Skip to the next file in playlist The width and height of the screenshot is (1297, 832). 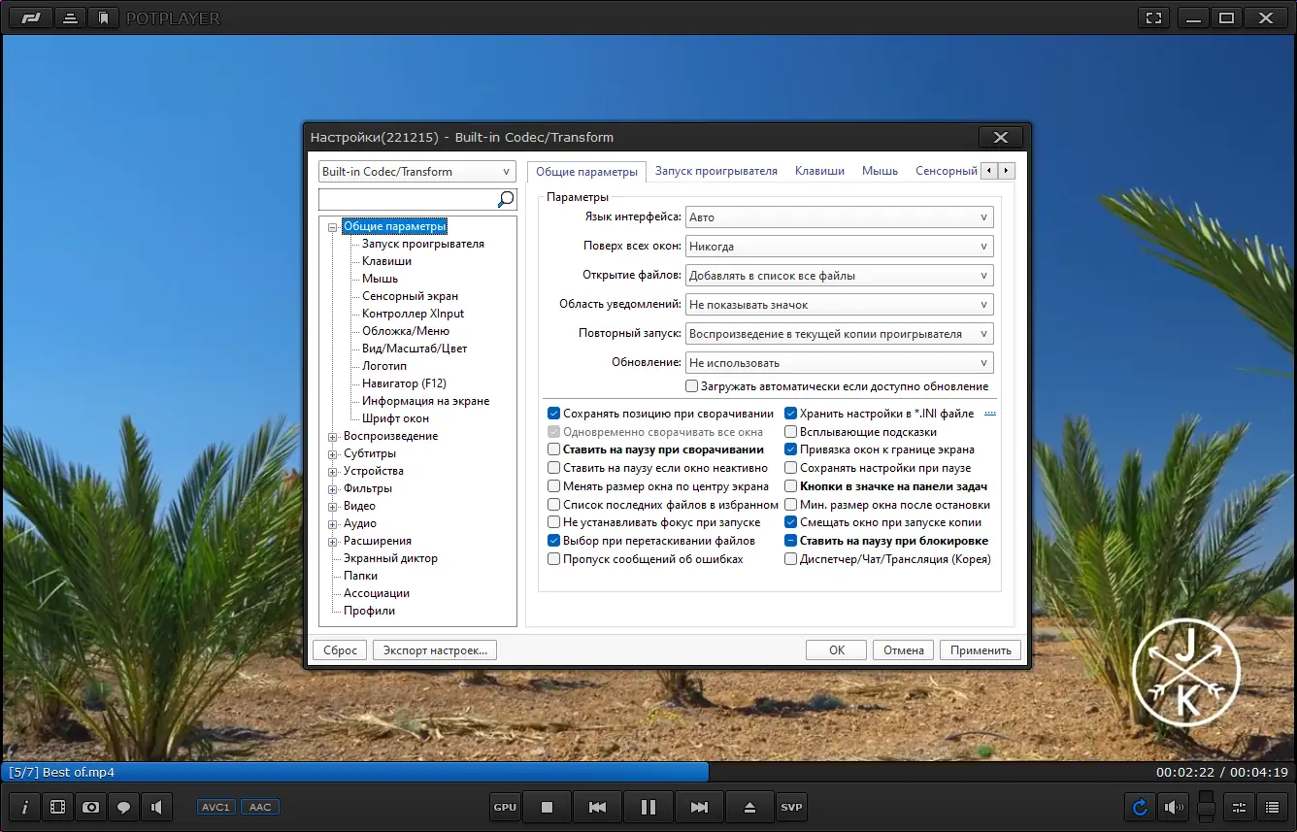click(x=699, y=807)
